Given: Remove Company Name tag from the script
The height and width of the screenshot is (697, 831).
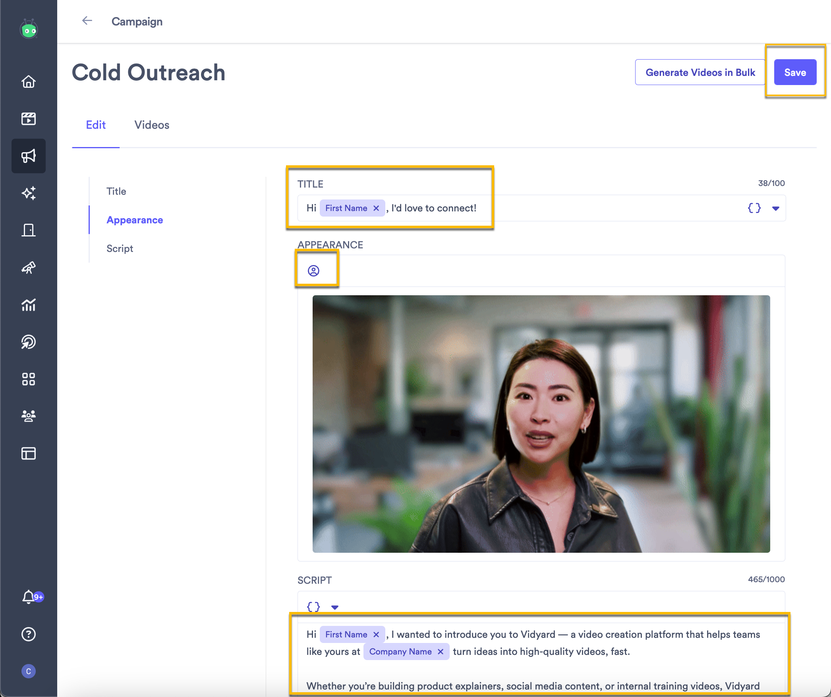Looking at the screenshot, I should tap(441, 651).
